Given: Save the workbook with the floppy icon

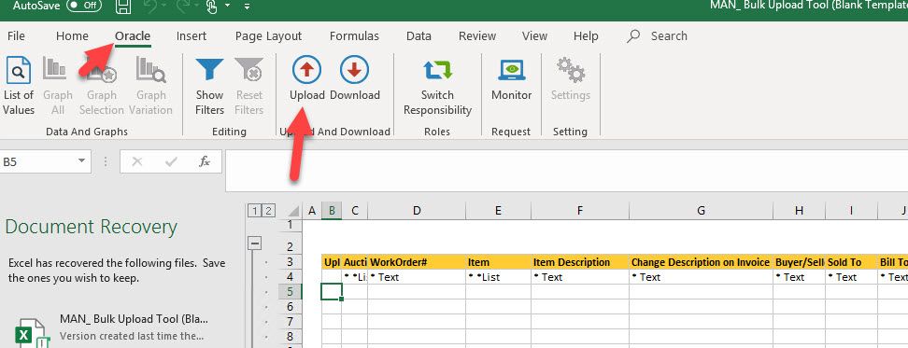Looking at the screenshot, I should (122, 7).
